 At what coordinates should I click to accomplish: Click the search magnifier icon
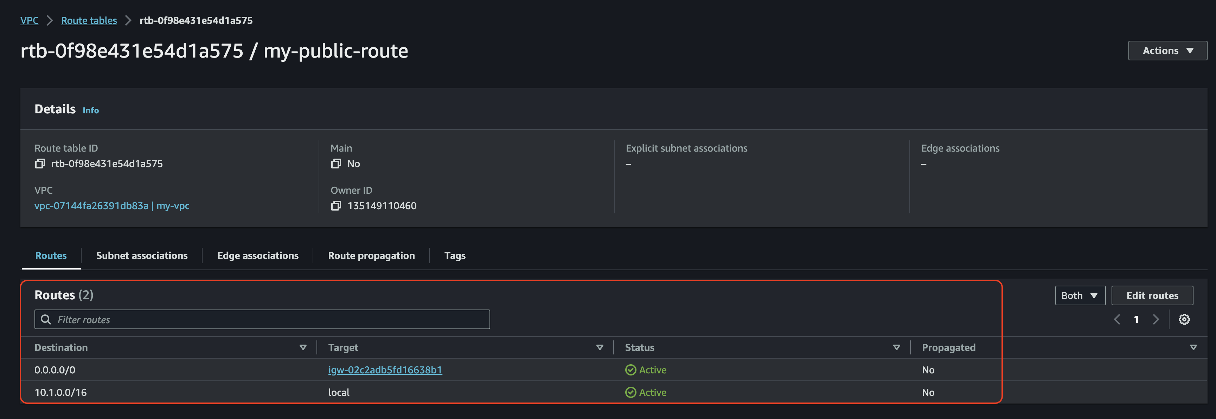pos(46,320)
